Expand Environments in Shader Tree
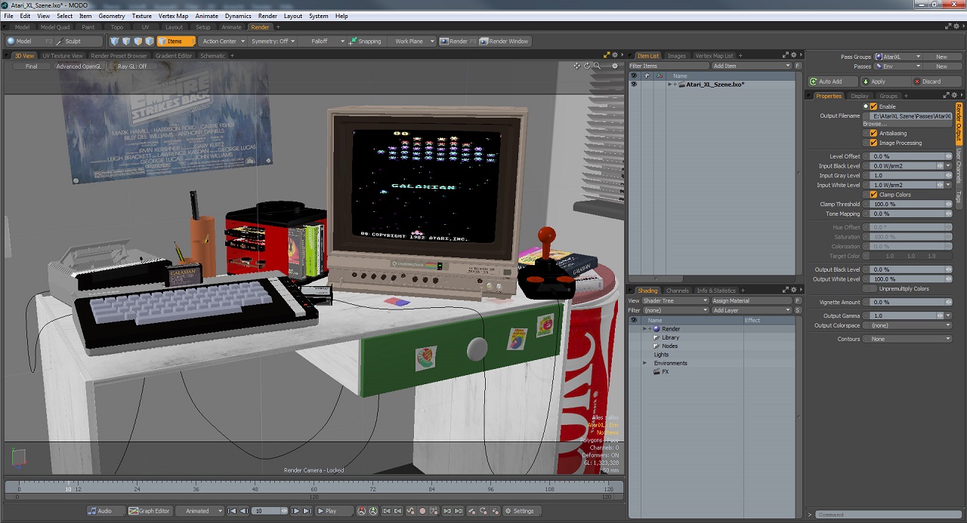967x523 pixels. pyautogui.click(x=645, y=363)
